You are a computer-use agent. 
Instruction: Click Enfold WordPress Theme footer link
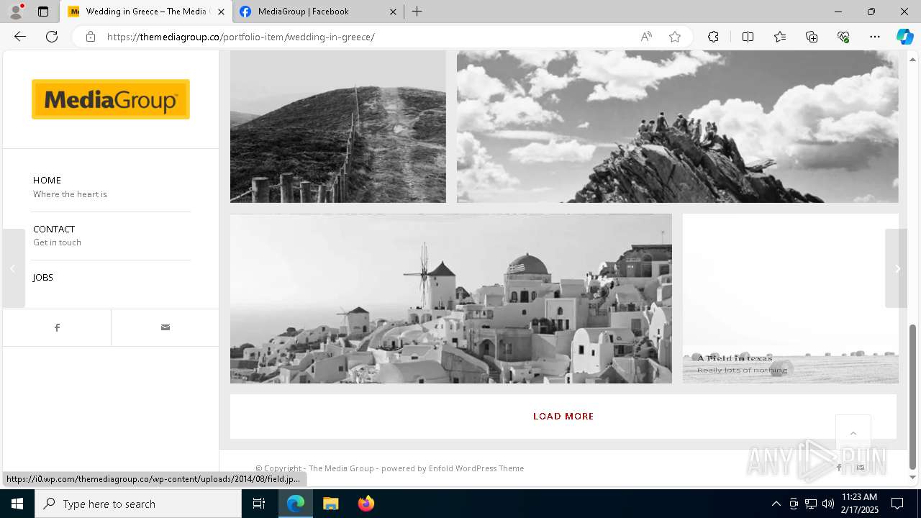click(x=476, y=468)
